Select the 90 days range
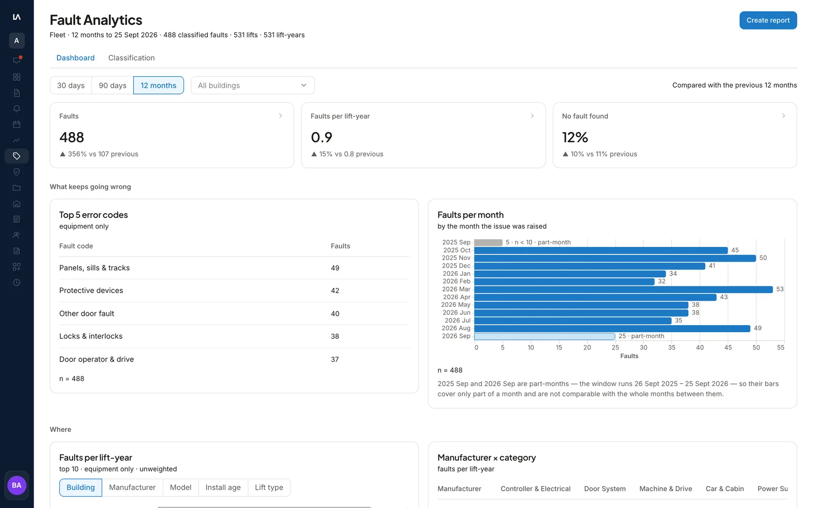Viewport: 813px width, 508px height. (113, 85)
